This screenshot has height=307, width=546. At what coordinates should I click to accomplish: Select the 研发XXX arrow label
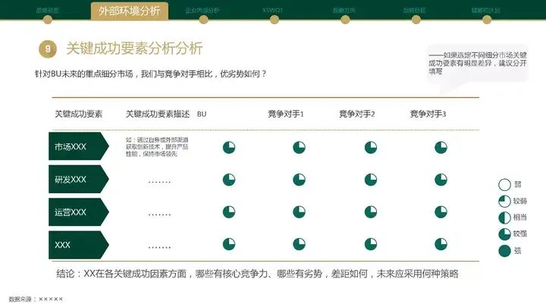tap(79, 179)
